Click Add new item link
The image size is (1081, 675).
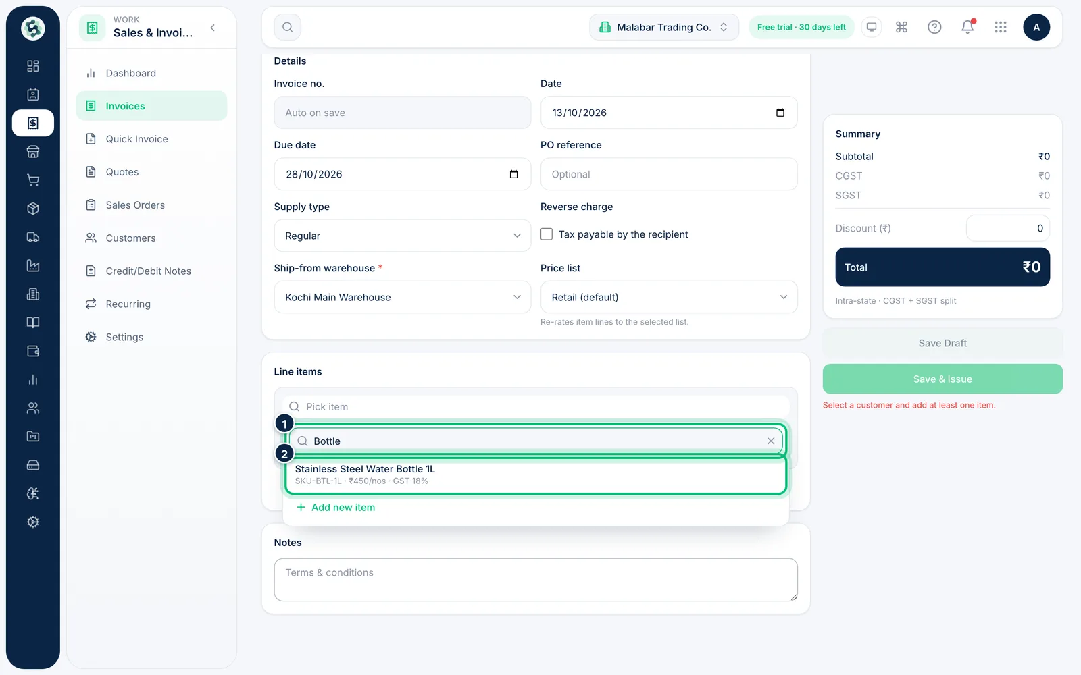pos(336,508)
